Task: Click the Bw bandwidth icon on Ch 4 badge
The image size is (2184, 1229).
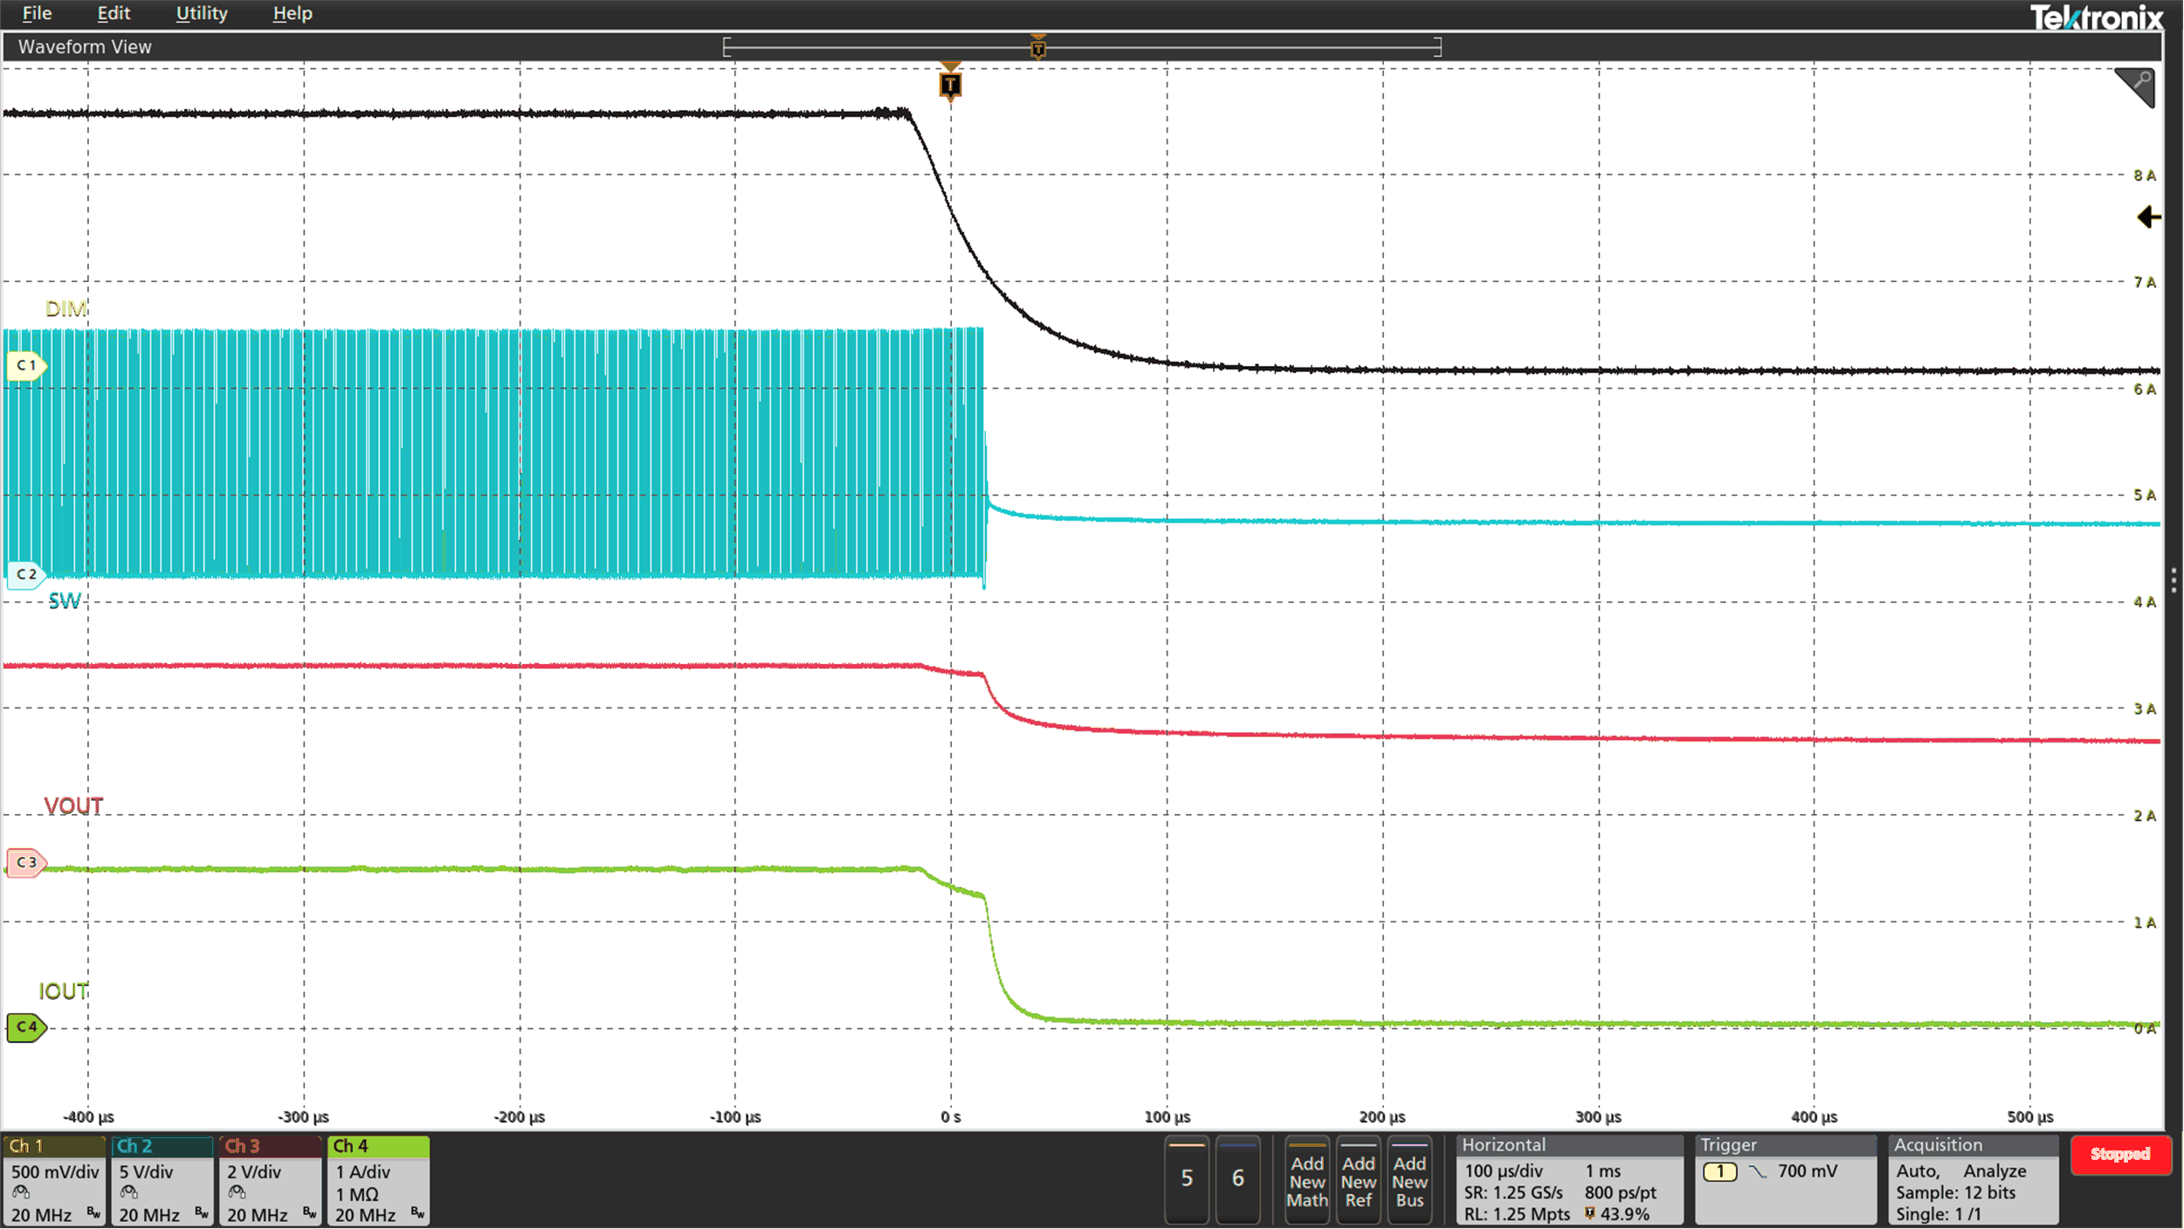Action: point(415,1213)
